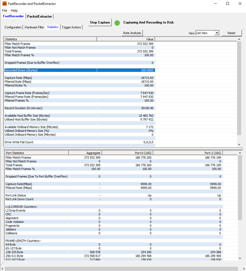
Task: Select the Available Host Buffer Size row
Action: [80, 116]
